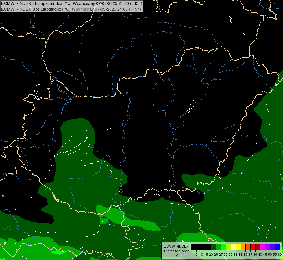Image resolution: width=283 pixels, height=260 pixels.
Task: Select the medium green 25–27 legend swatch
Action: [x=218, y=247]
